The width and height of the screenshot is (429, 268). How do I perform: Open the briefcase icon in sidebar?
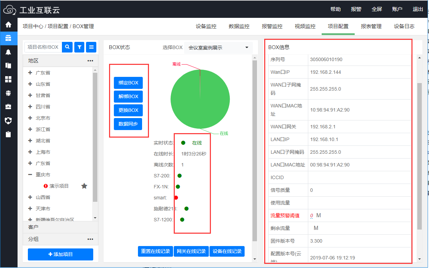tap(8, 107)
